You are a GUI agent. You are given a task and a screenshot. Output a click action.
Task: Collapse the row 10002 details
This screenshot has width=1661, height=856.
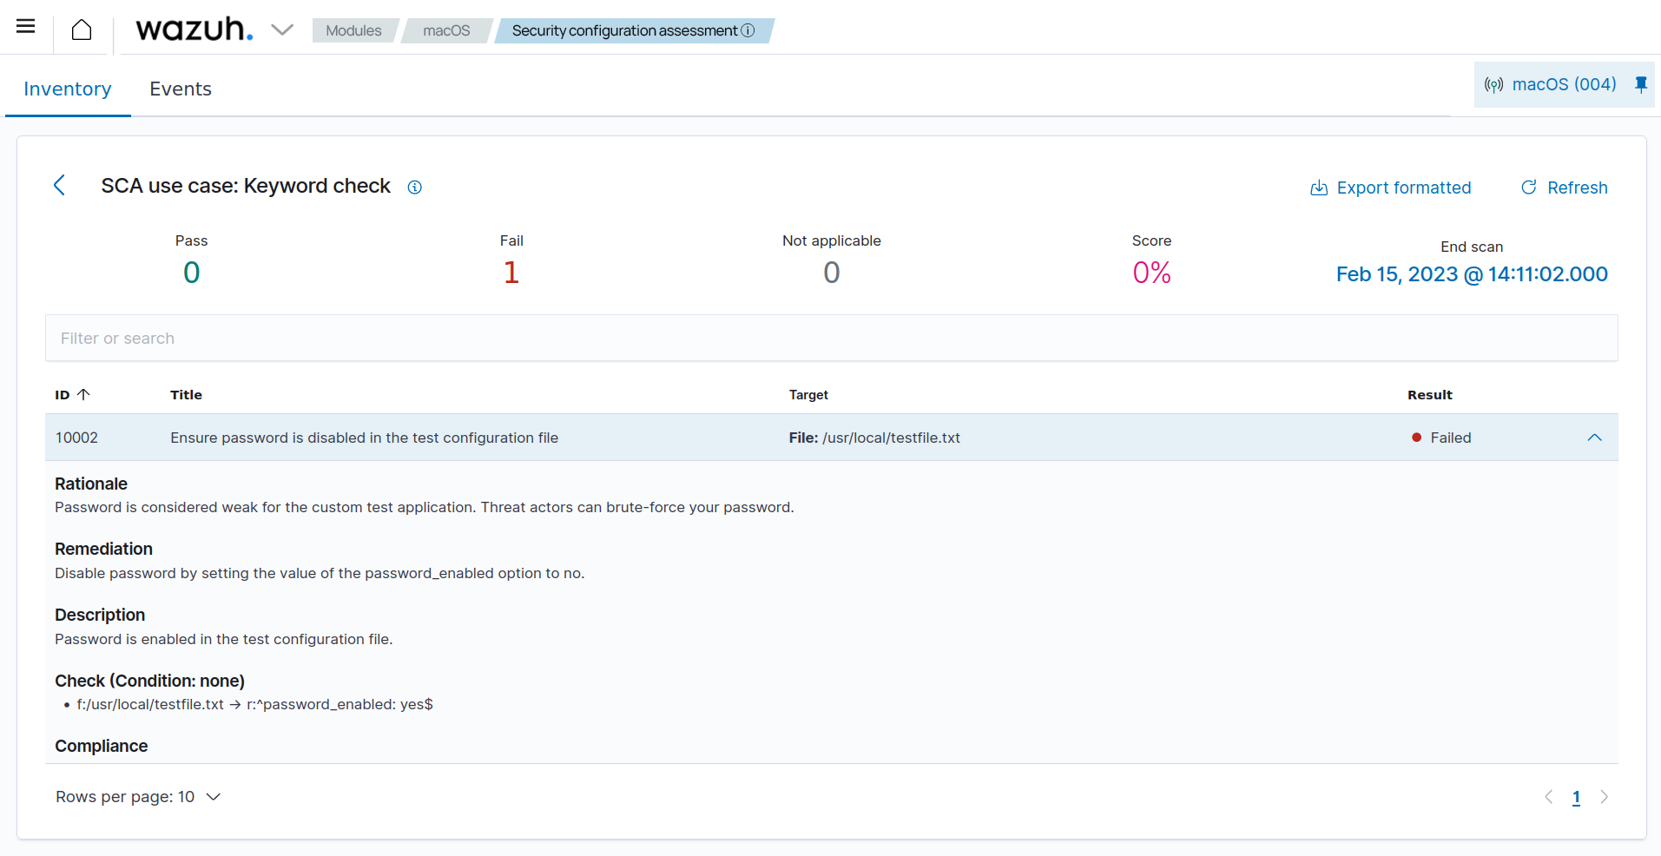(1594, 438)
